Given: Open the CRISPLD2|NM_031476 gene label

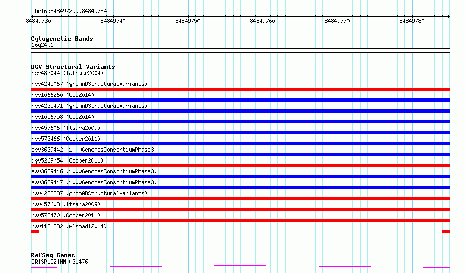Looking at the screenshot, I should pyautogui.click(x=60, y=262).
